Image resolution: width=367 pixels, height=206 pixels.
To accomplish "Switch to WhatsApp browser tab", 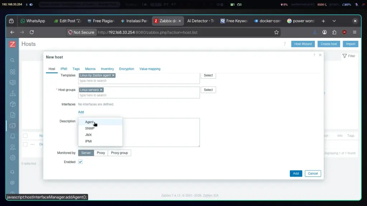I will [x=33, y=21].
